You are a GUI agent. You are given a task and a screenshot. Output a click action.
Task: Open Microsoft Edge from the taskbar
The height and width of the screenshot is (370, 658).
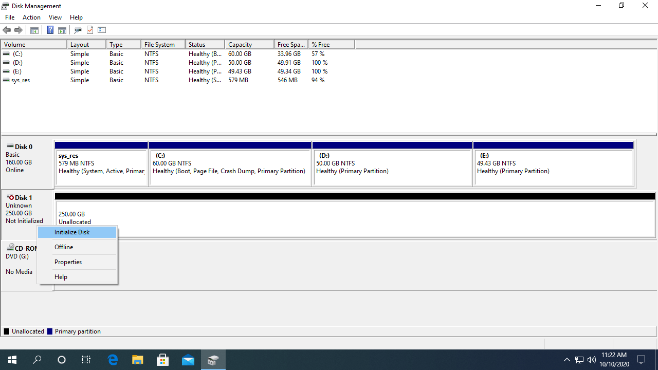click(x=113, y=360)
